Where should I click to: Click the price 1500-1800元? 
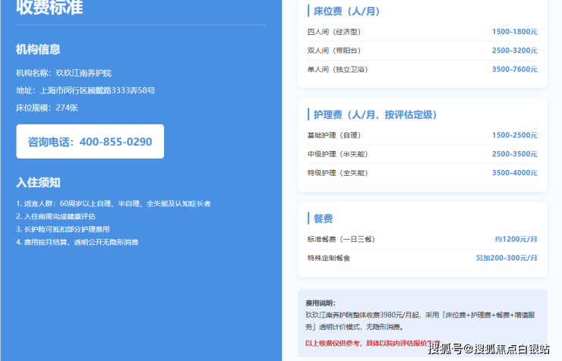point(514,32)
